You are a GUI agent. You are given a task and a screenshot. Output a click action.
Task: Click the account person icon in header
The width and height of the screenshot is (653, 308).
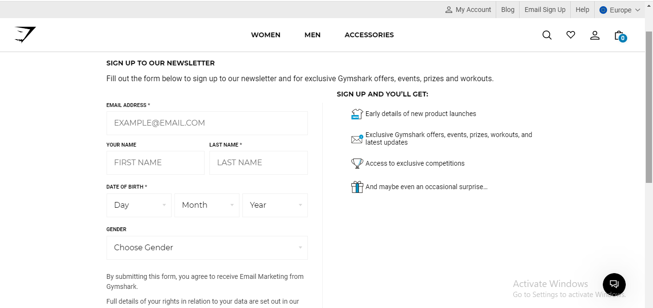click(595, 35)
